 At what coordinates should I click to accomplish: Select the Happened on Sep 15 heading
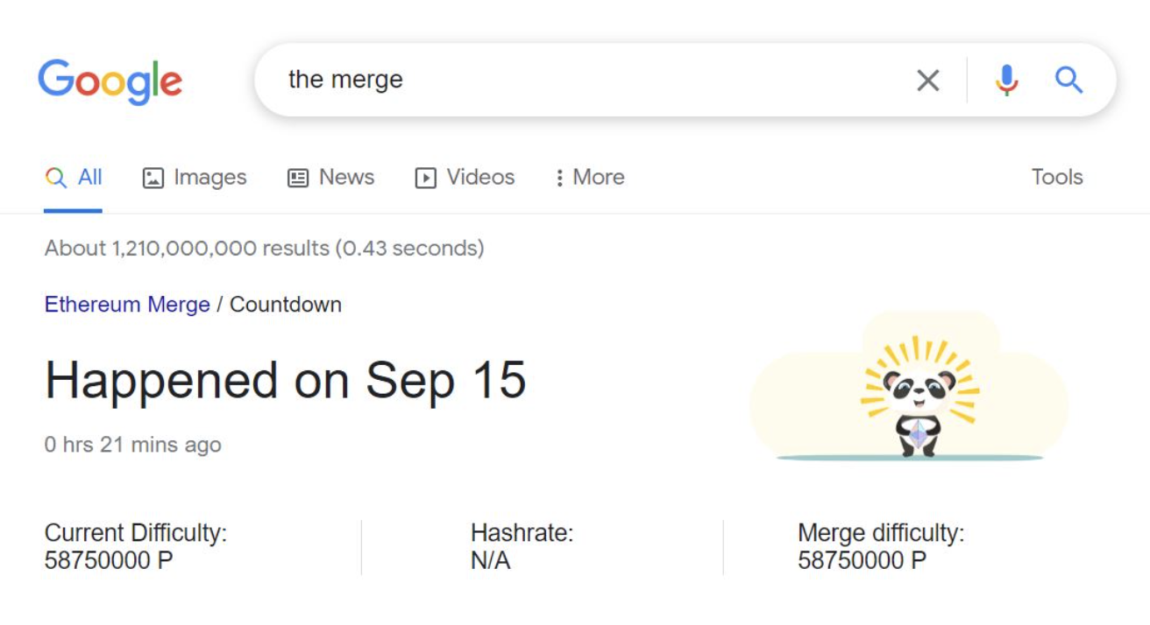[x=287, y=379]
